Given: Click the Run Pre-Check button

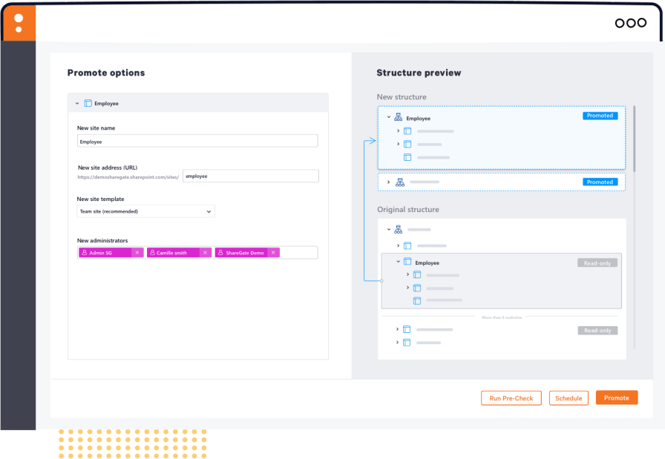Looking at the screenshot, I should point(511,398).
